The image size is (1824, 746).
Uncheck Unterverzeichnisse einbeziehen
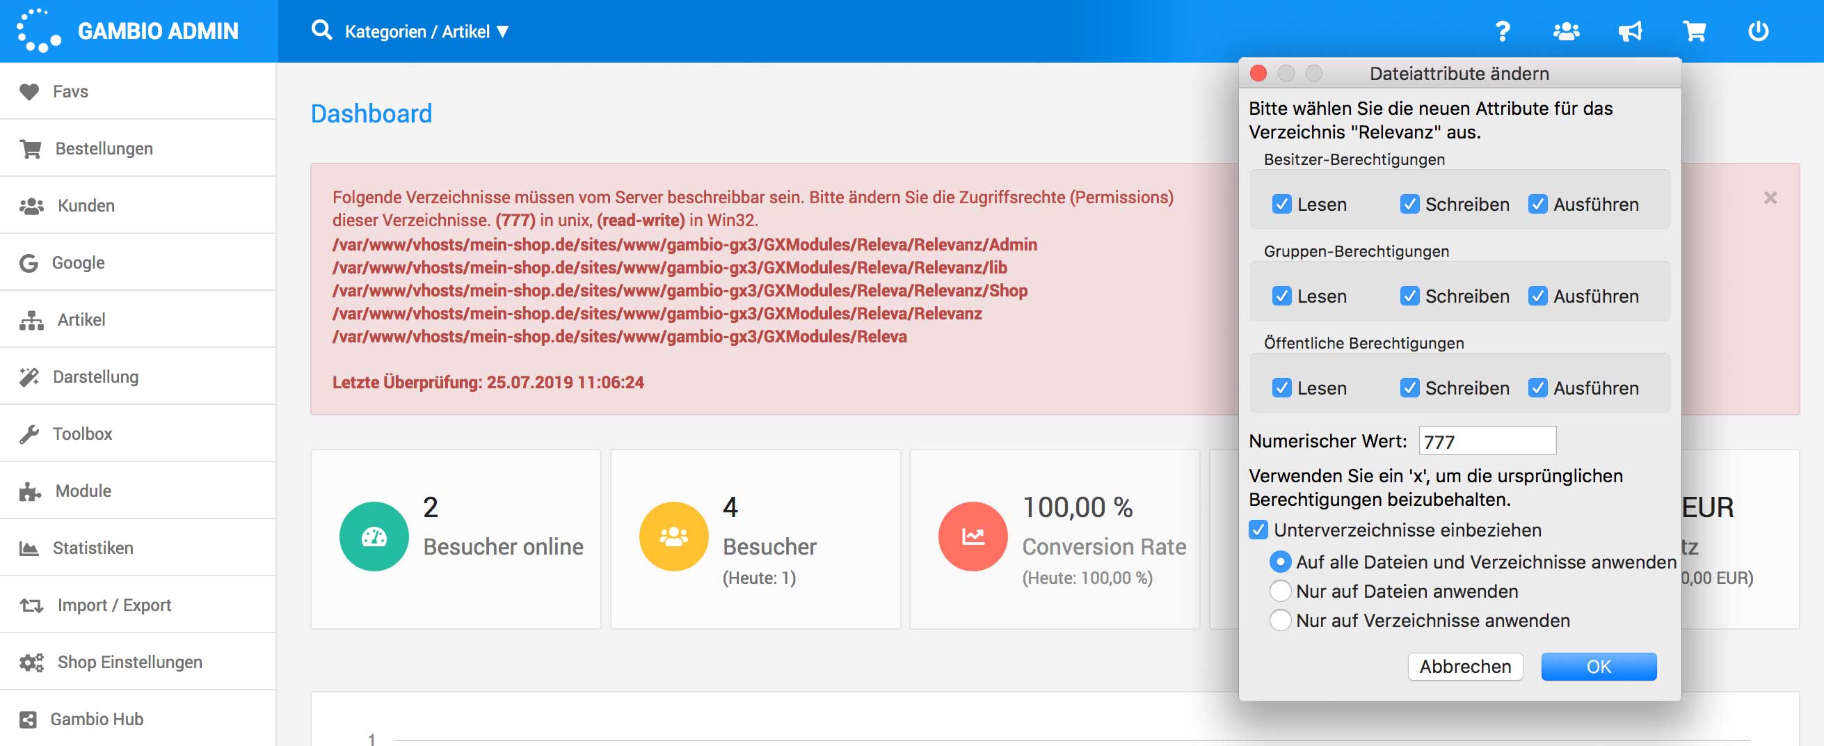pos(1258,530)
